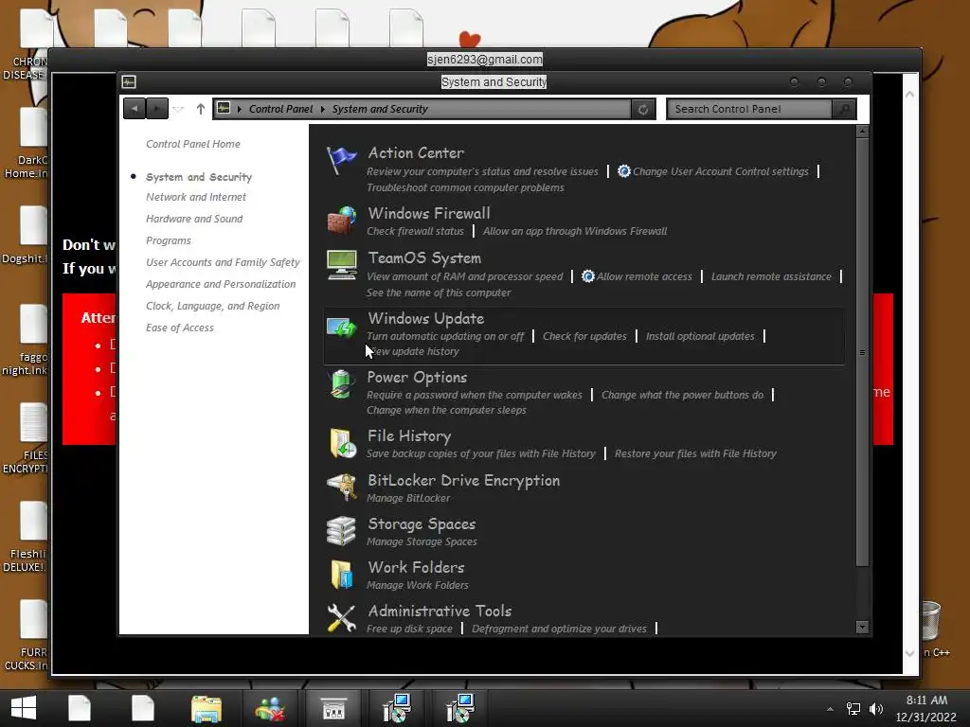
Task: Open the Recycle Bin on desktop
Action: tap(930, 621)
